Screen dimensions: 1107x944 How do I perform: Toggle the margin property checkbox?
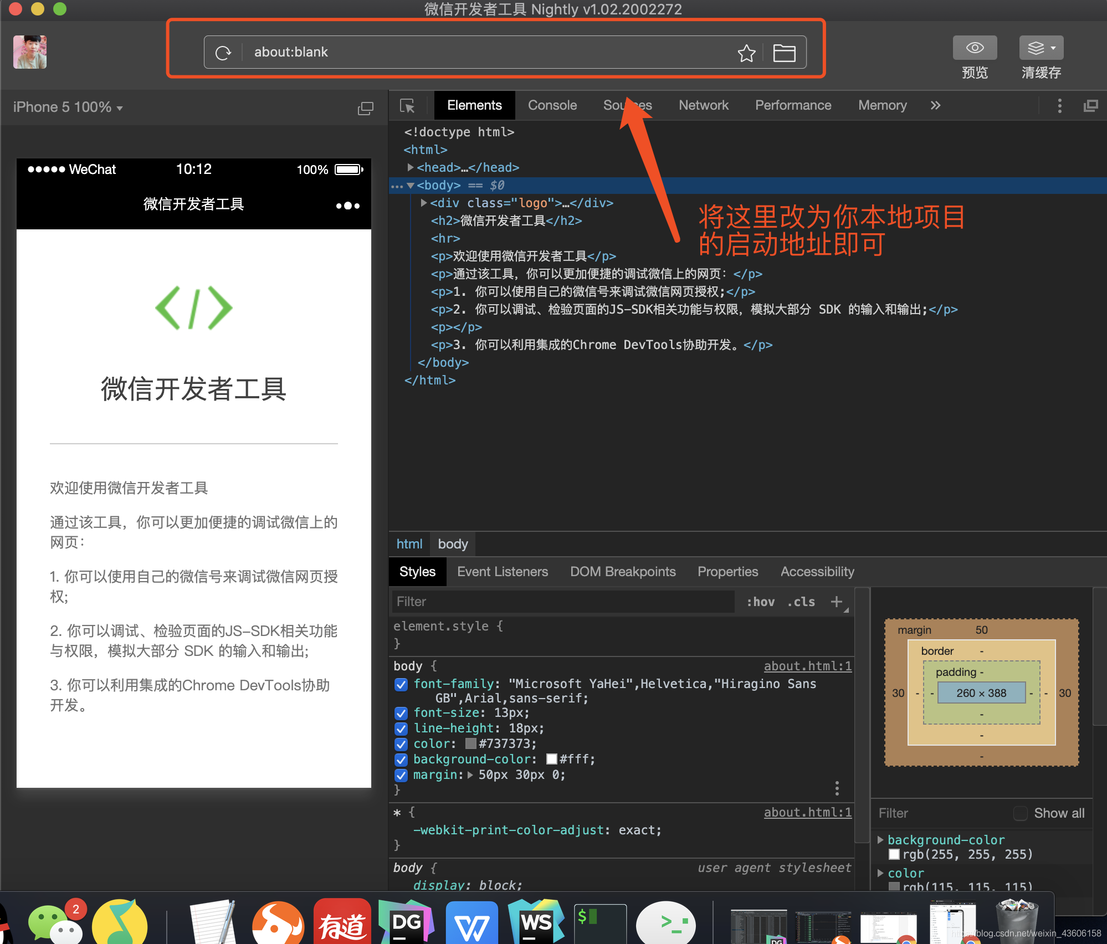click(x=401, y=775)
